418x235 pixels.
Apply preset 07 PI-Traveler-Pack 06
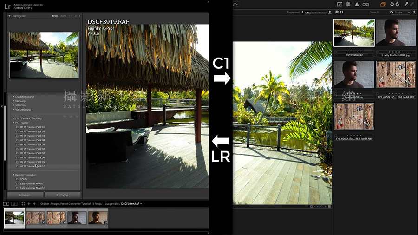point(33,149)
